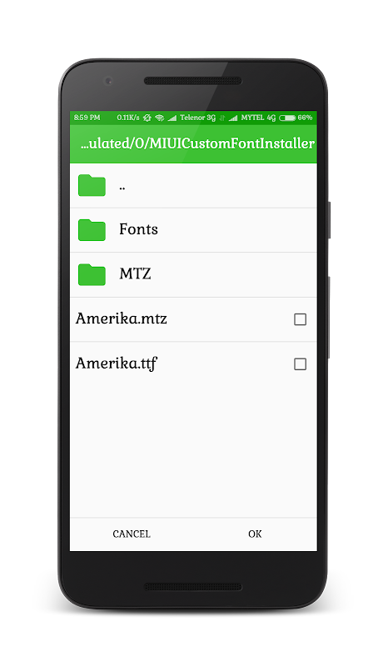Open the parent directory folder icon
Viewport: 388px width, 667px height.
point(92,185)
